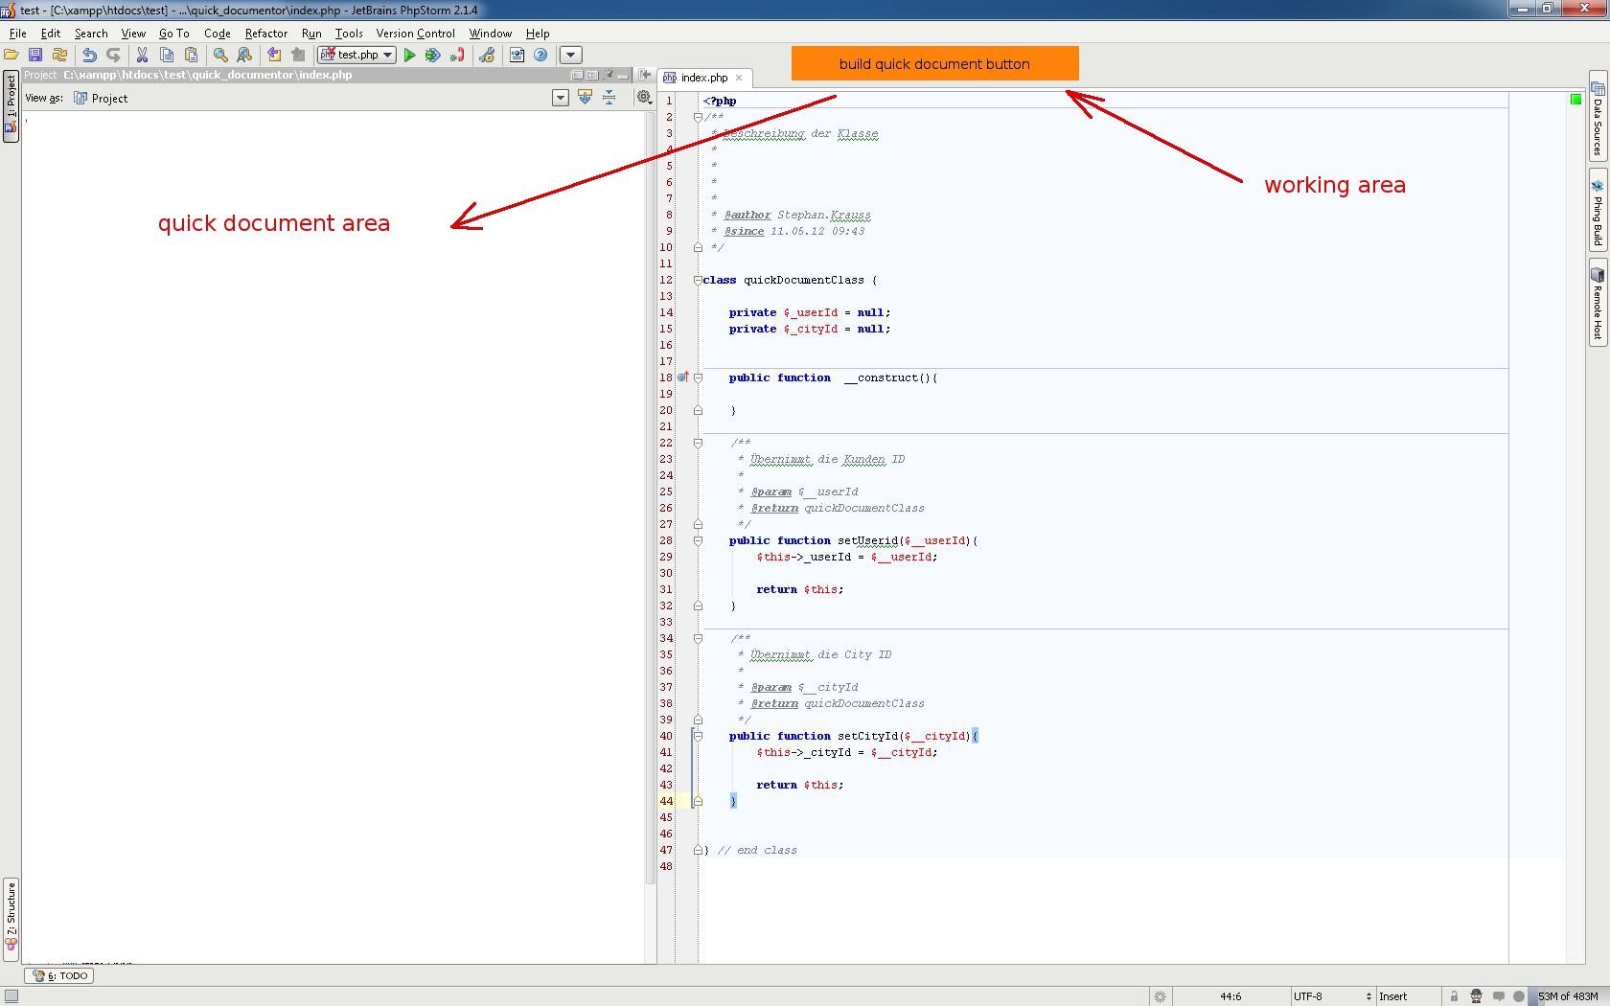Toggle the read-only lock icon in status bar
This screenshot has height=1006, width=1610.
[x=1454, y=996]
